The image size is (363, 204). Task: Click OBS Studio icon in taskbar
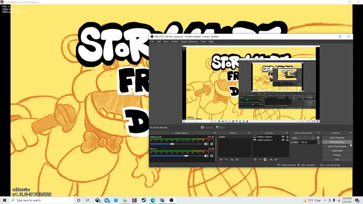pos(171,200)
